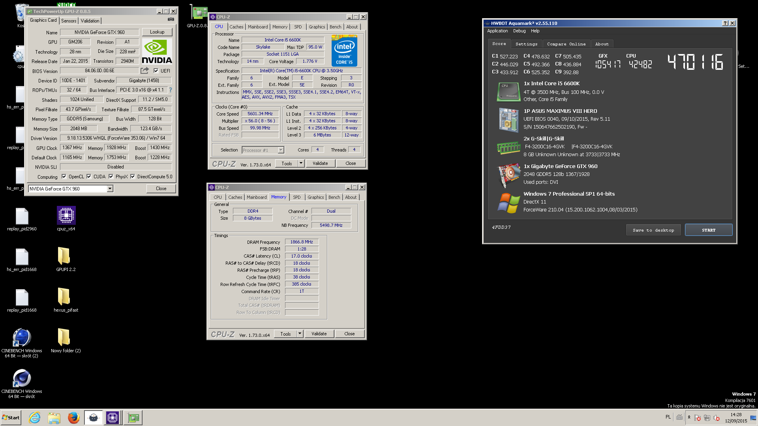Click the CPU chip icon in Aquamark

click(508, 92)
